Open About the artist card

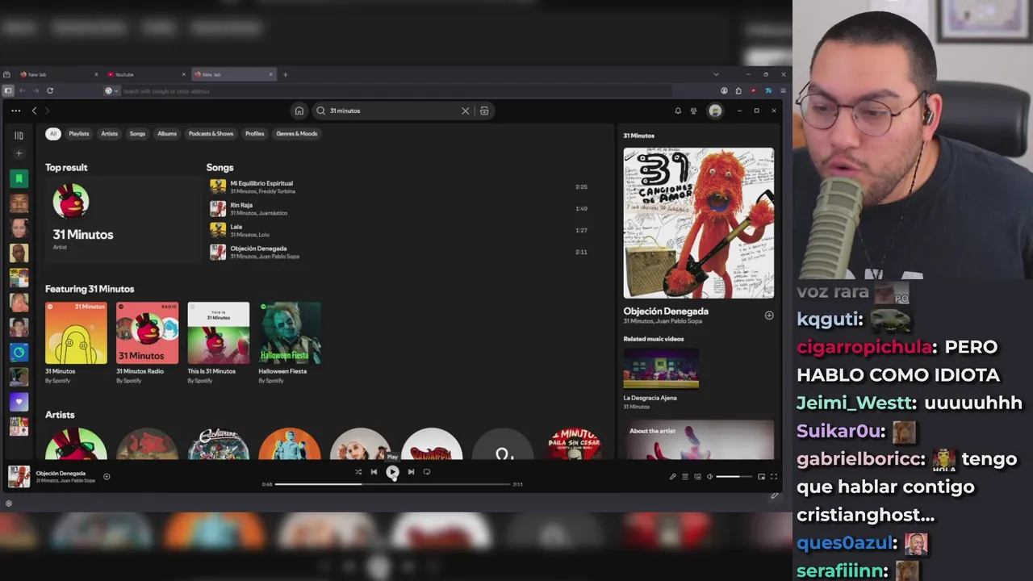point(698,440)
